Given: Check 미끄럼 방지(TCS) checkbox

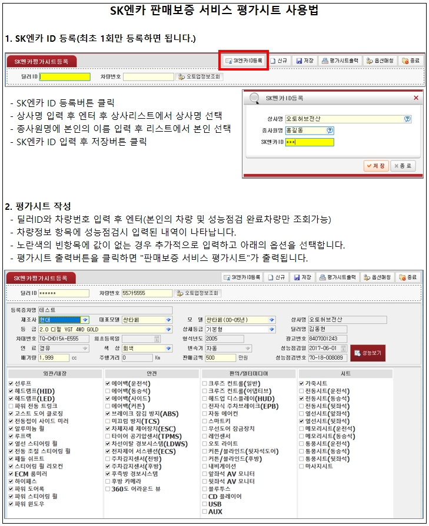Looking at the screenshot, I should pos(108,421).
